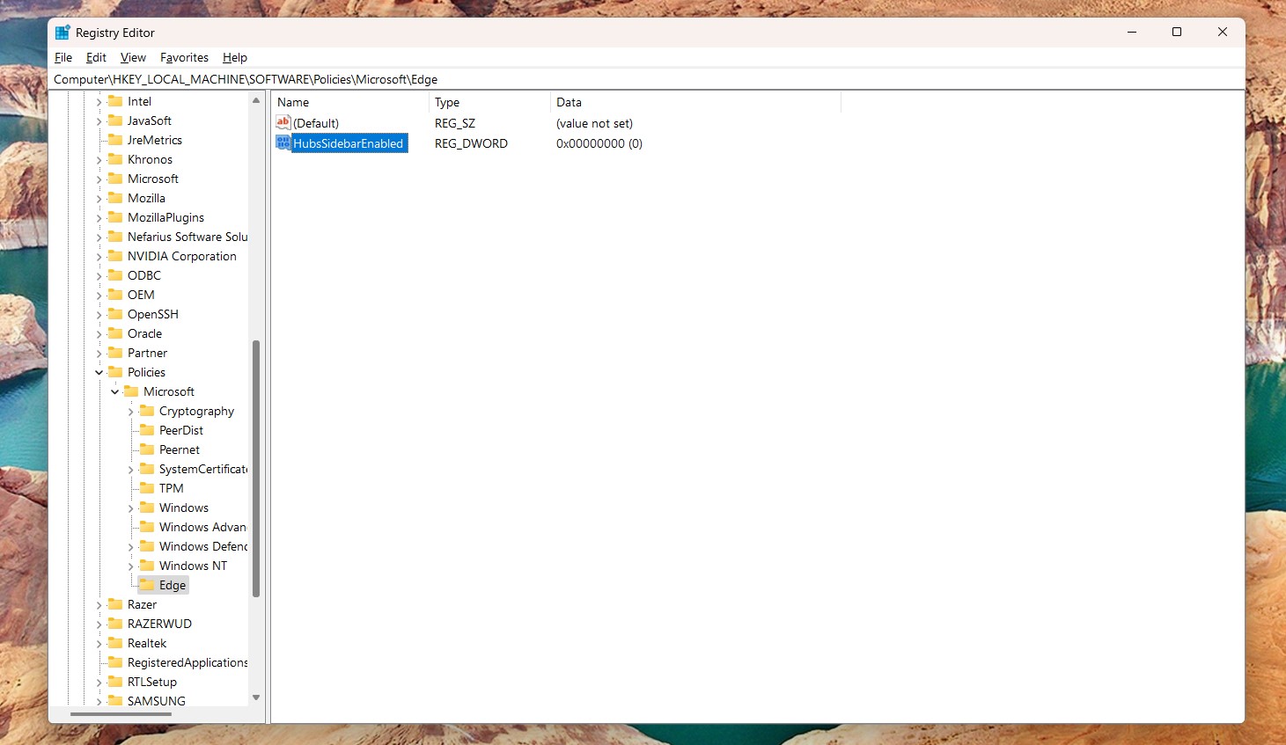Open the Edit menu
Viewport: 1286px width, 745px height.
tap(96, 57)
